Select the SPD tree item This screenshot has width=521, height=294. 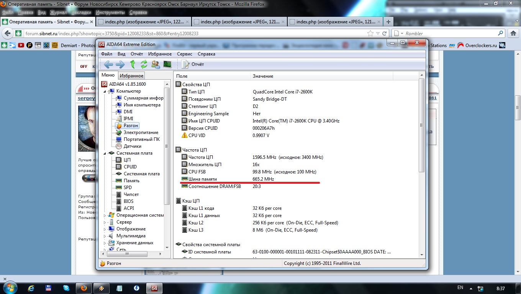click(x=124, y=188)
